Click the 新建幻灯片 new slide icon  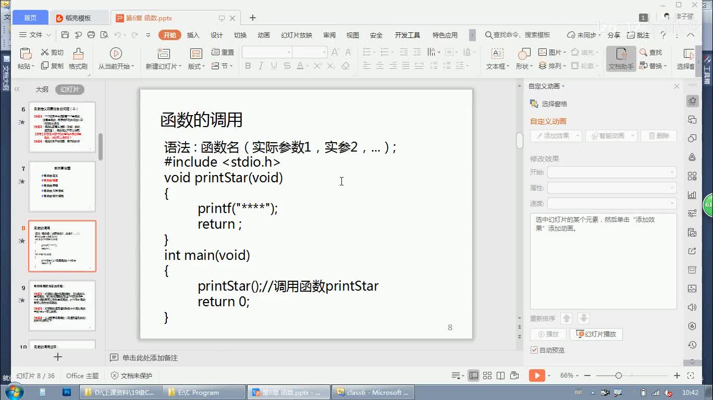(164, 54)
